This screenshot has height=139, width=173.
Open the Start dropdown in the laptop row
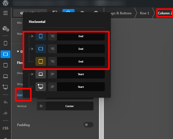point(81,74)
